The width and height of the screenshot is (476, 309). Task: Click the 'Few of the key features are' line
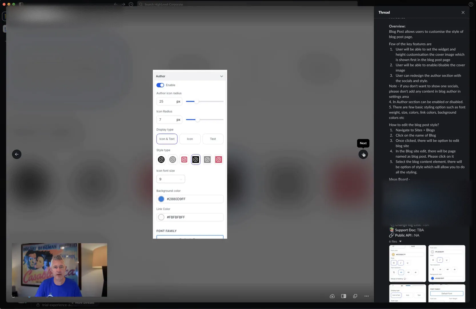click(x=410, y=44)
